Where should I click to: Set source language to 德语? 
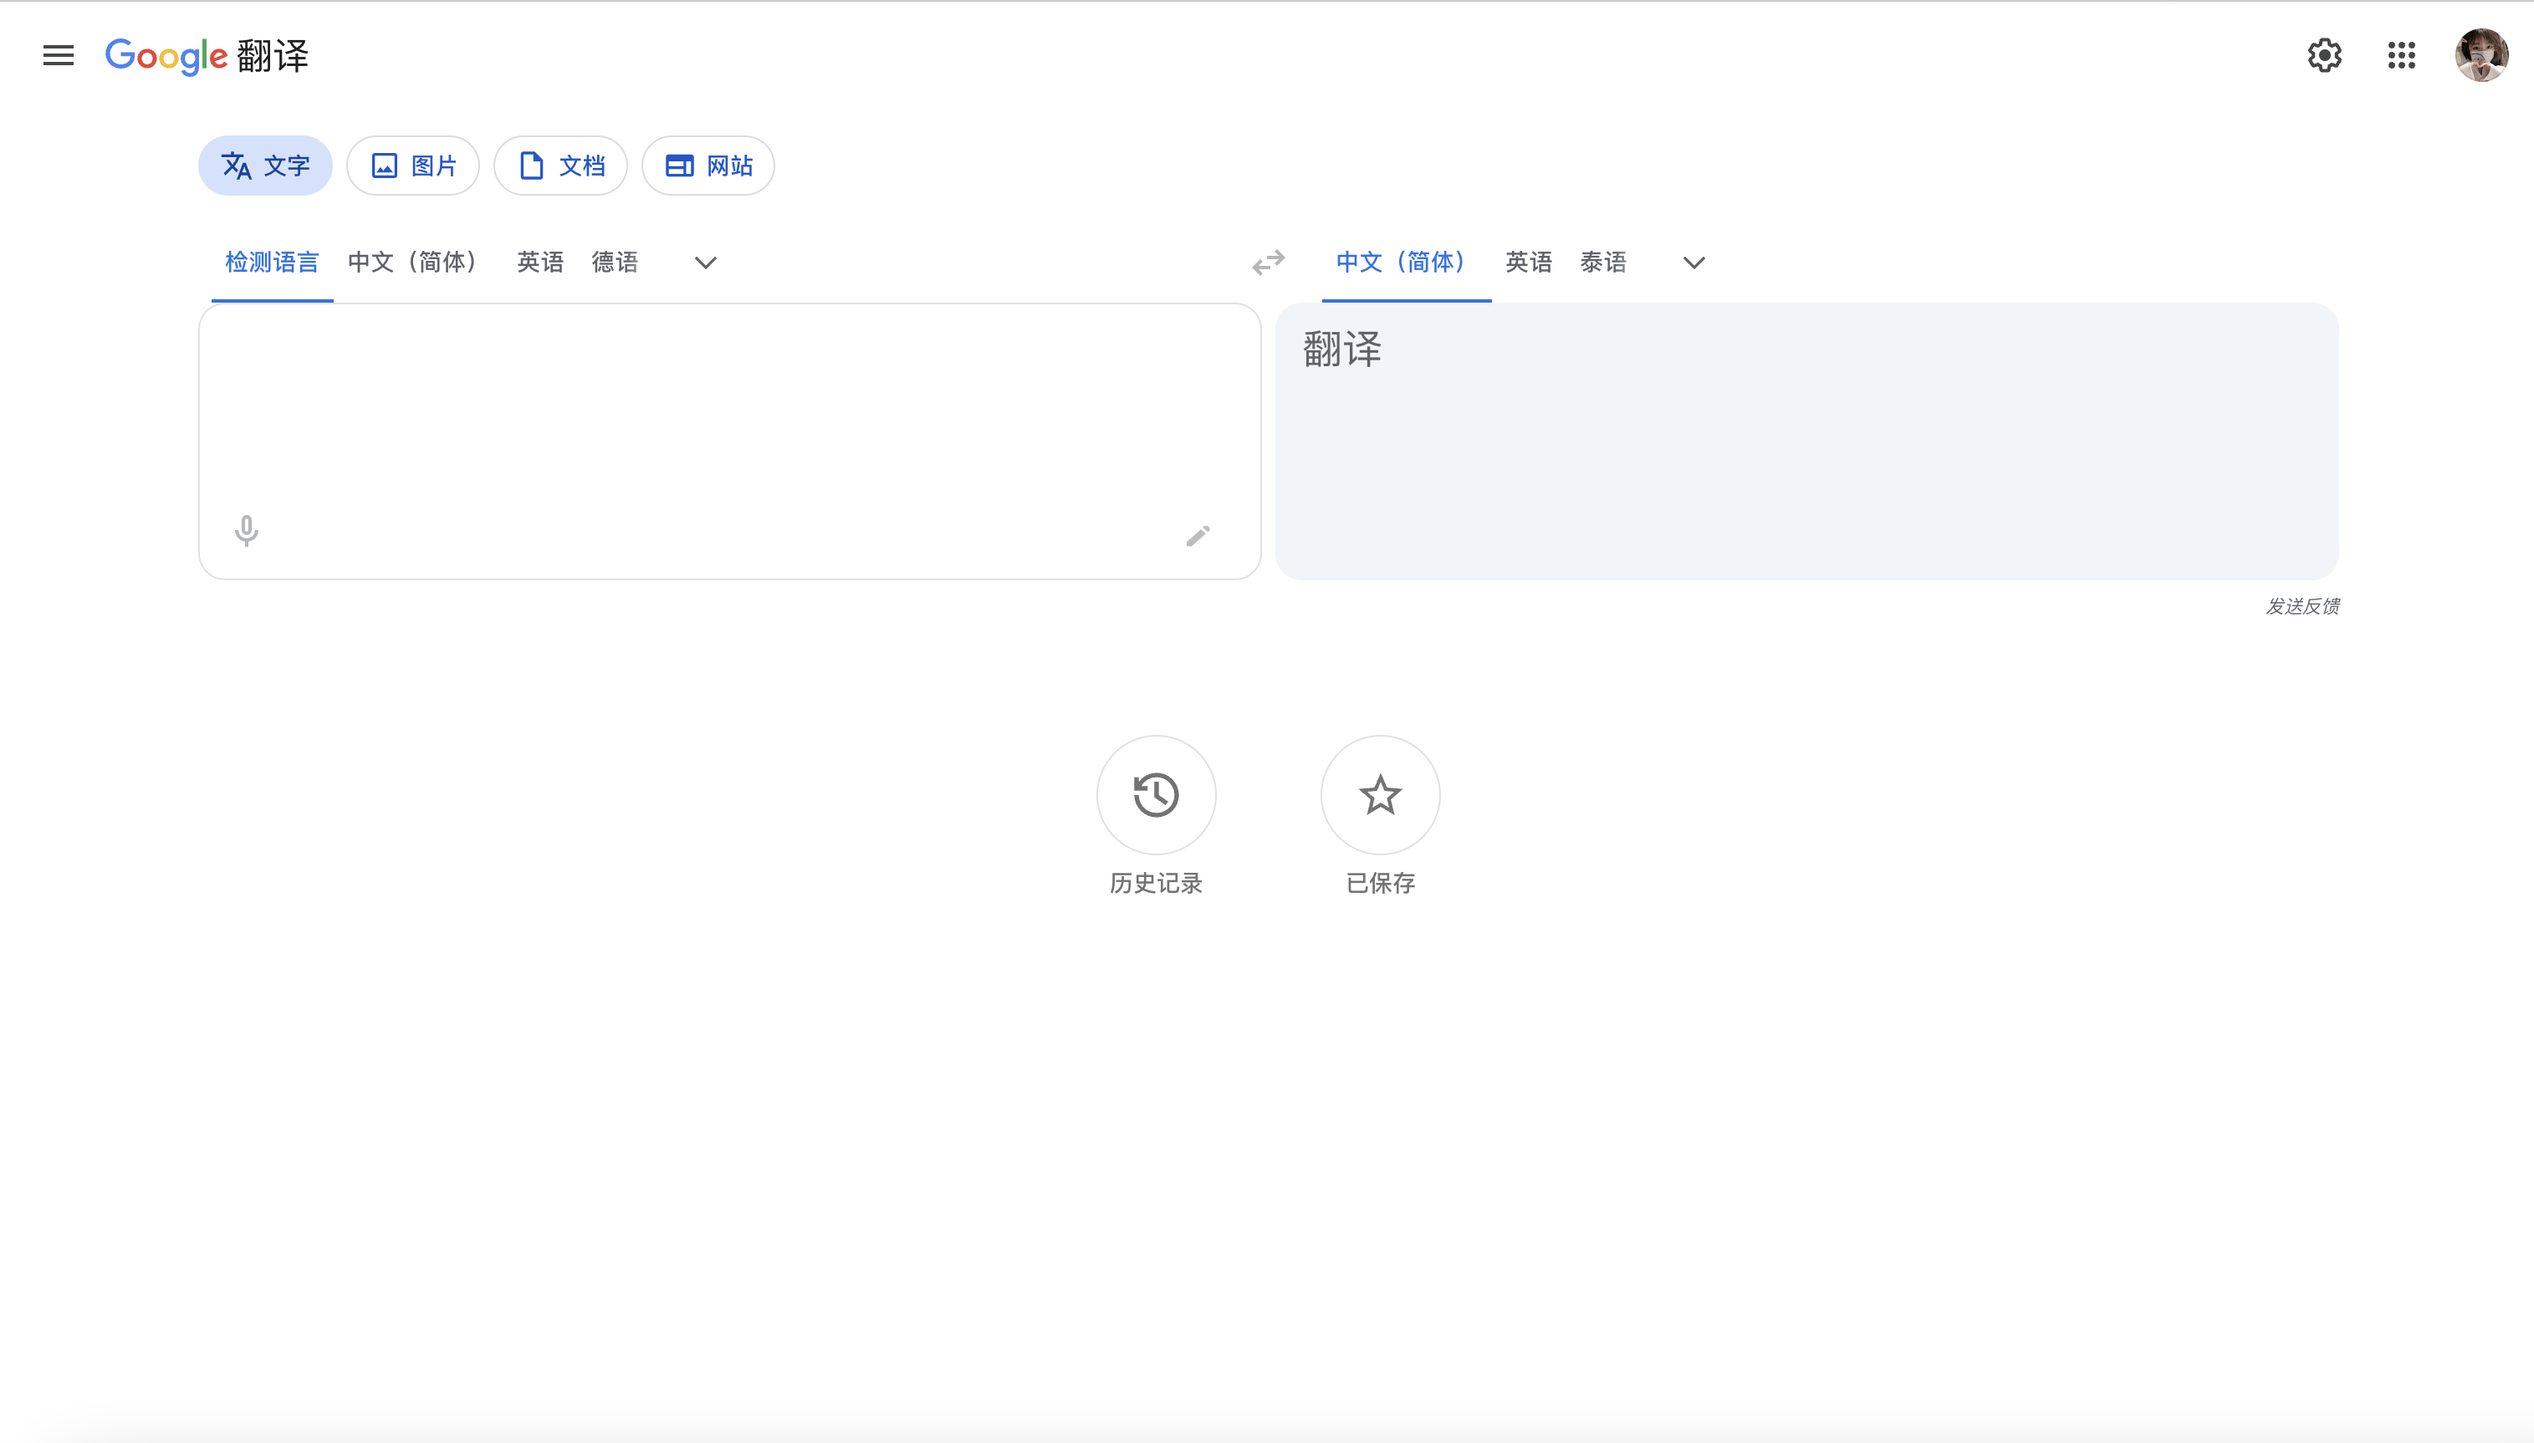[x=615, y=262]
